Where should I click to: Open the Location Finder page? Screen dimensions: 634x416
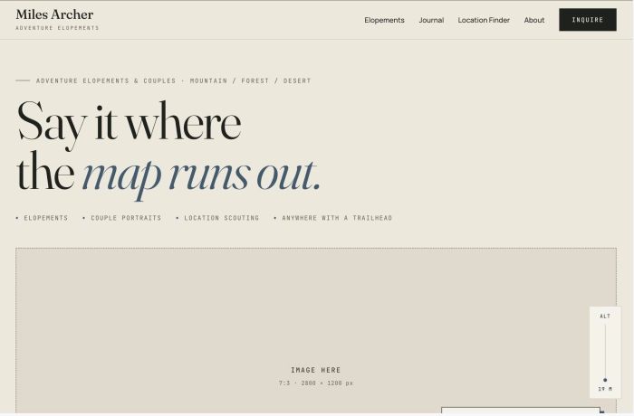[484, 20]
